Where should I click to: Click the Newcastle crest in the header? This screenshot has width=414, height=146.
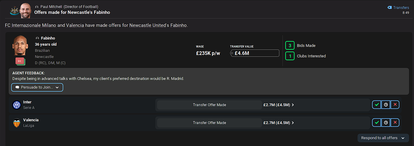coord(14,10)
